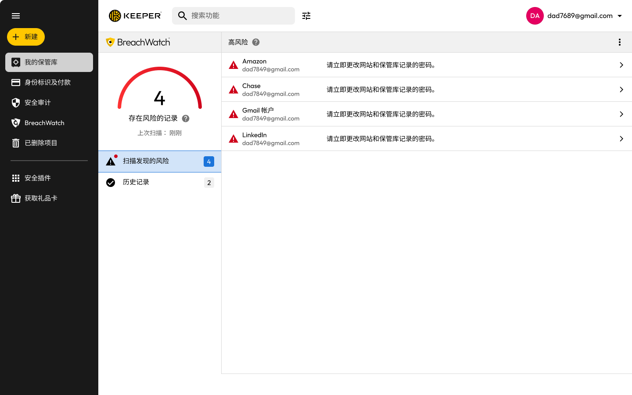Open the Gmail 帐户 risk record

pyautogui.click(x=427, y=114)
